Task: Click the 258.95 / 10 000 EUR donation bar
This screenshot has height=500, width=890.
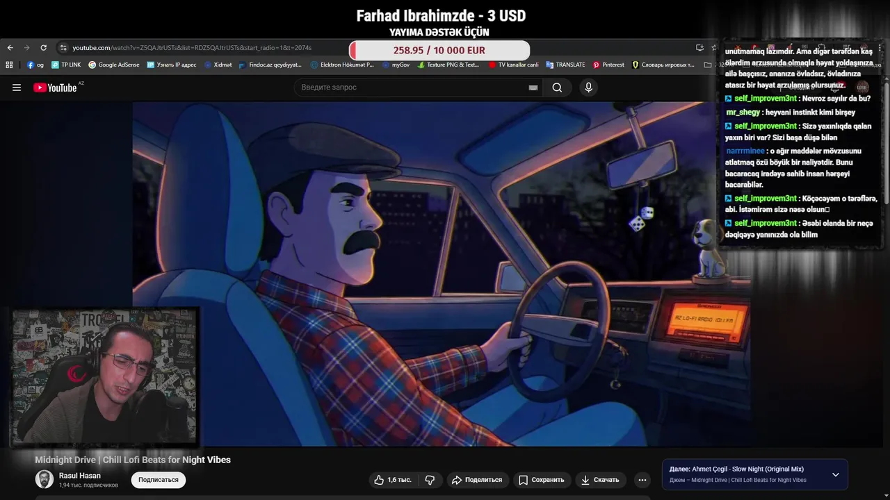Action: (439, 50)
